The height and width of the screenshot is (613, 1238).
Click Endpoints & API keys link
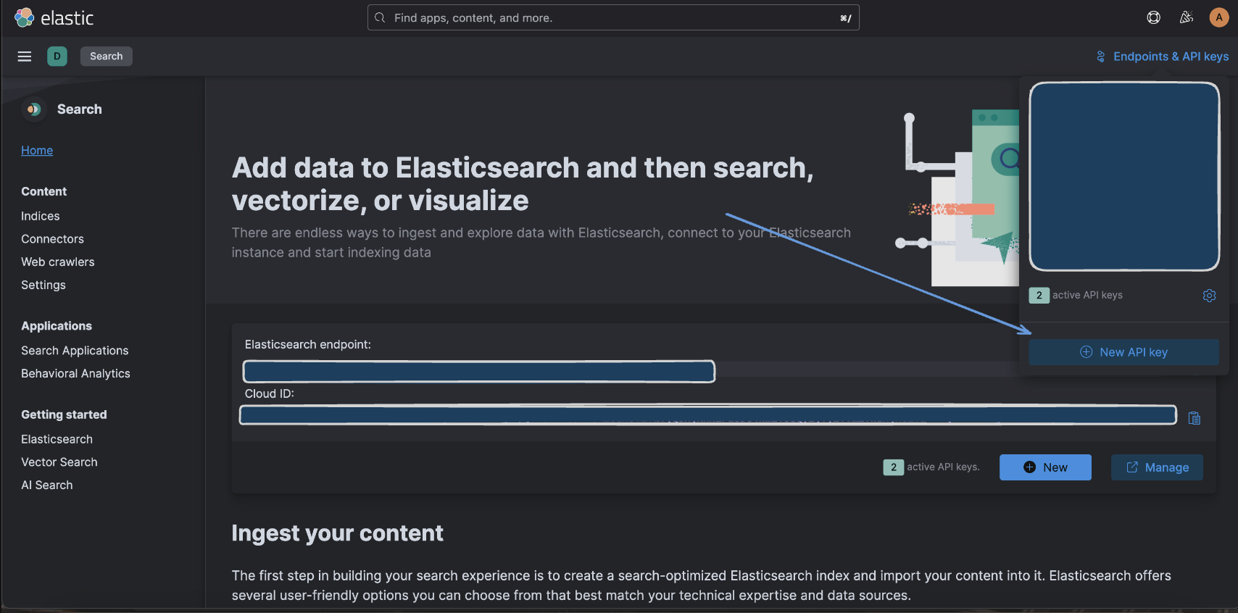click(1163, 57)
